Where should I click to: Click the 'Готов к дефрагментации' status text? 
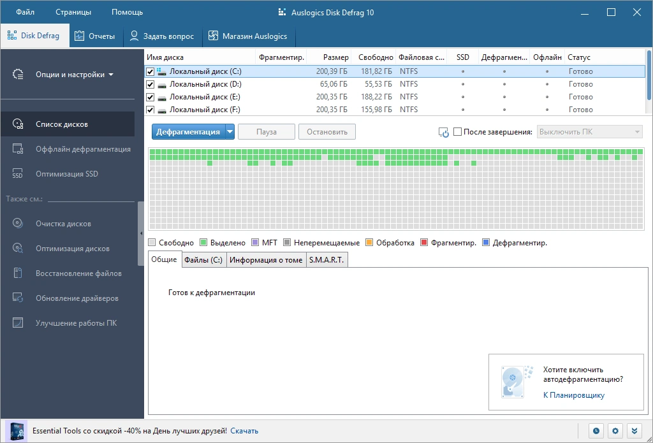pyautogui.click(x=212, y=293)
